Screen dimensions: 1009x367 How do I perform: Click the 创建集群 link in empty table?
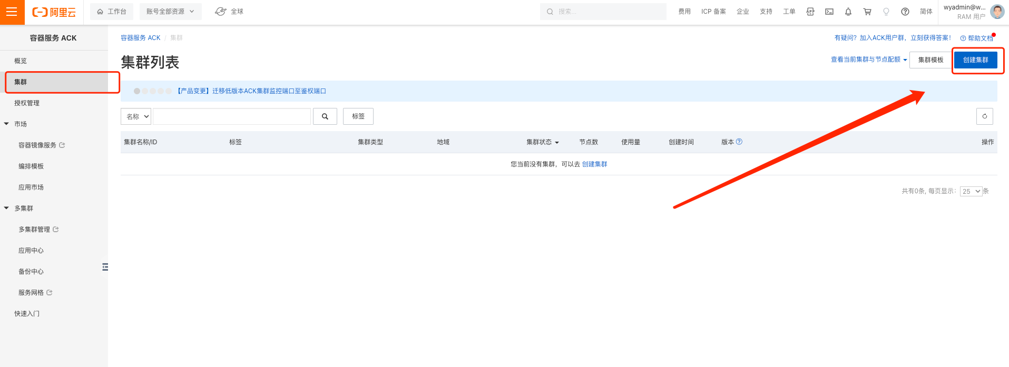pyautogui.click(x=594, y=164)
